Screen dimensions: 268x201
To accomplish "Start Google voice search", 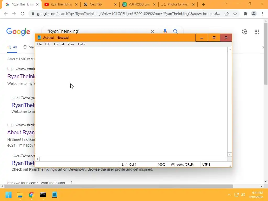I will (x=165, y=31).
